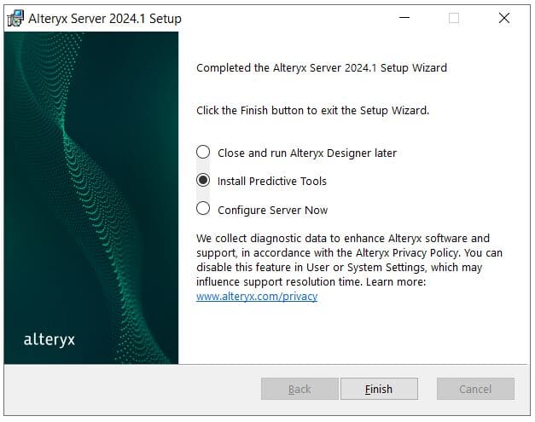535x422 pixels.
Task: Click the disabled maximize box icon
Action: (x=453, y=18)
